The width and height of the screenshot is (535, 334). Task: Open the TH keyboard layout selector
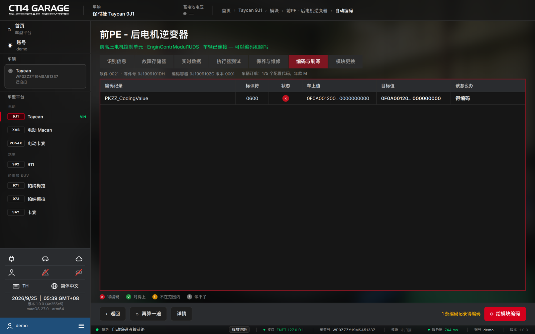21,286
